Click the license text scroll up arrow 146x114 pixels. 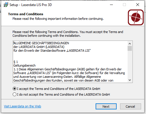pyautogui.click(x=130, y=44)
